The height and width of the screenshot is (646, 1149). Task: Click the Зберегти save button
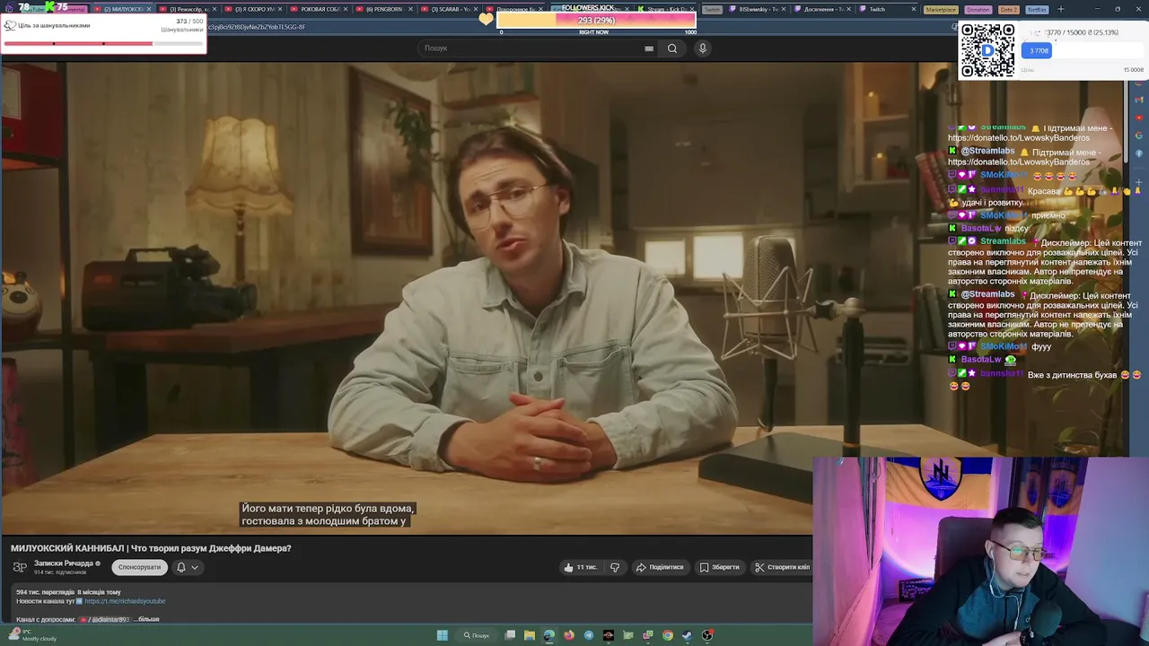720,567
